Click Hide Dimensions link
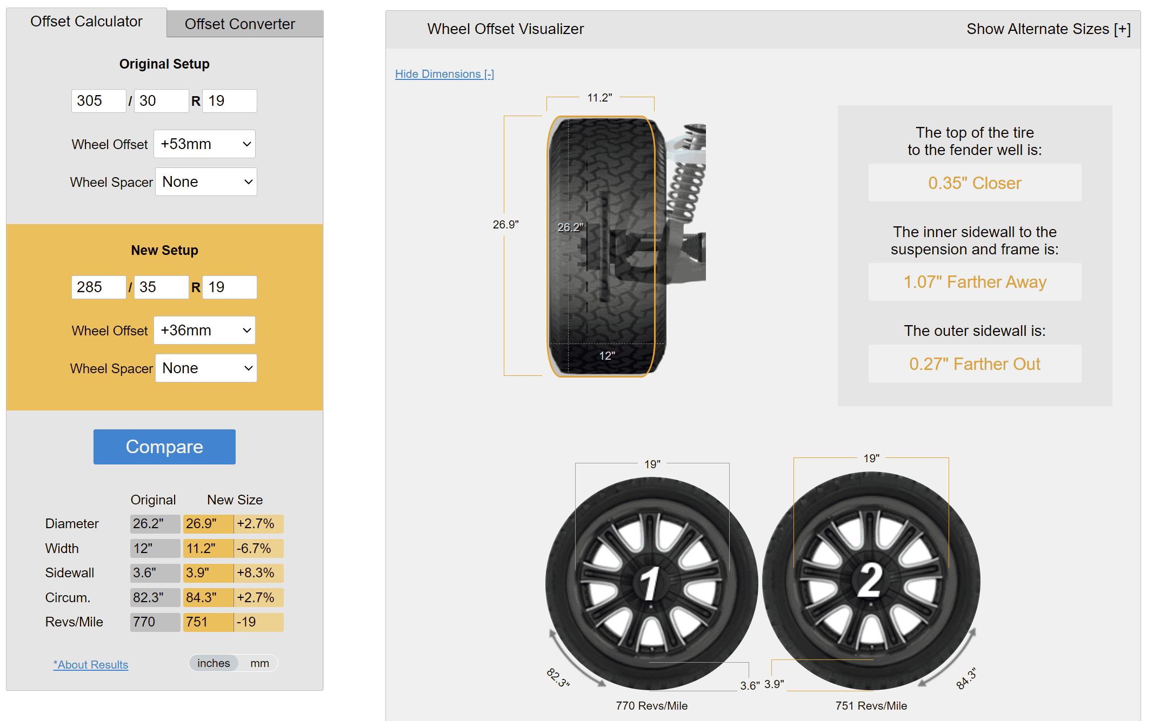This screenshot has width=1154, height=721. (x=444, y=74)
